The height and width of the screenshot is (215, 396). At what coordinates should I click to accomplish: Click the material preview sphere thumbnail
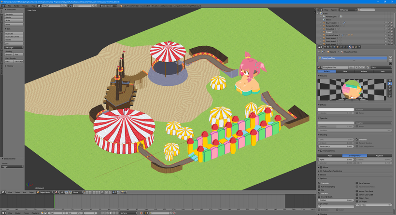[352, 89]
